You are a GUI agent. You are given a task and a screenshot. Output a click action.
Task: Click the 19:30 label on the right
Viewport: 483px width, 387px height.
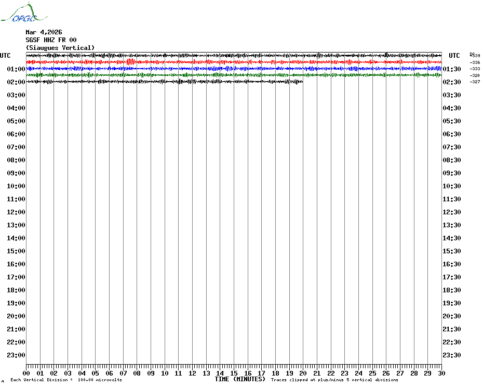[x=452, y=303]
